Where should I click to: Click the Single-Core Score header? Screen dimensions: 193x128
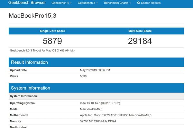52,31
